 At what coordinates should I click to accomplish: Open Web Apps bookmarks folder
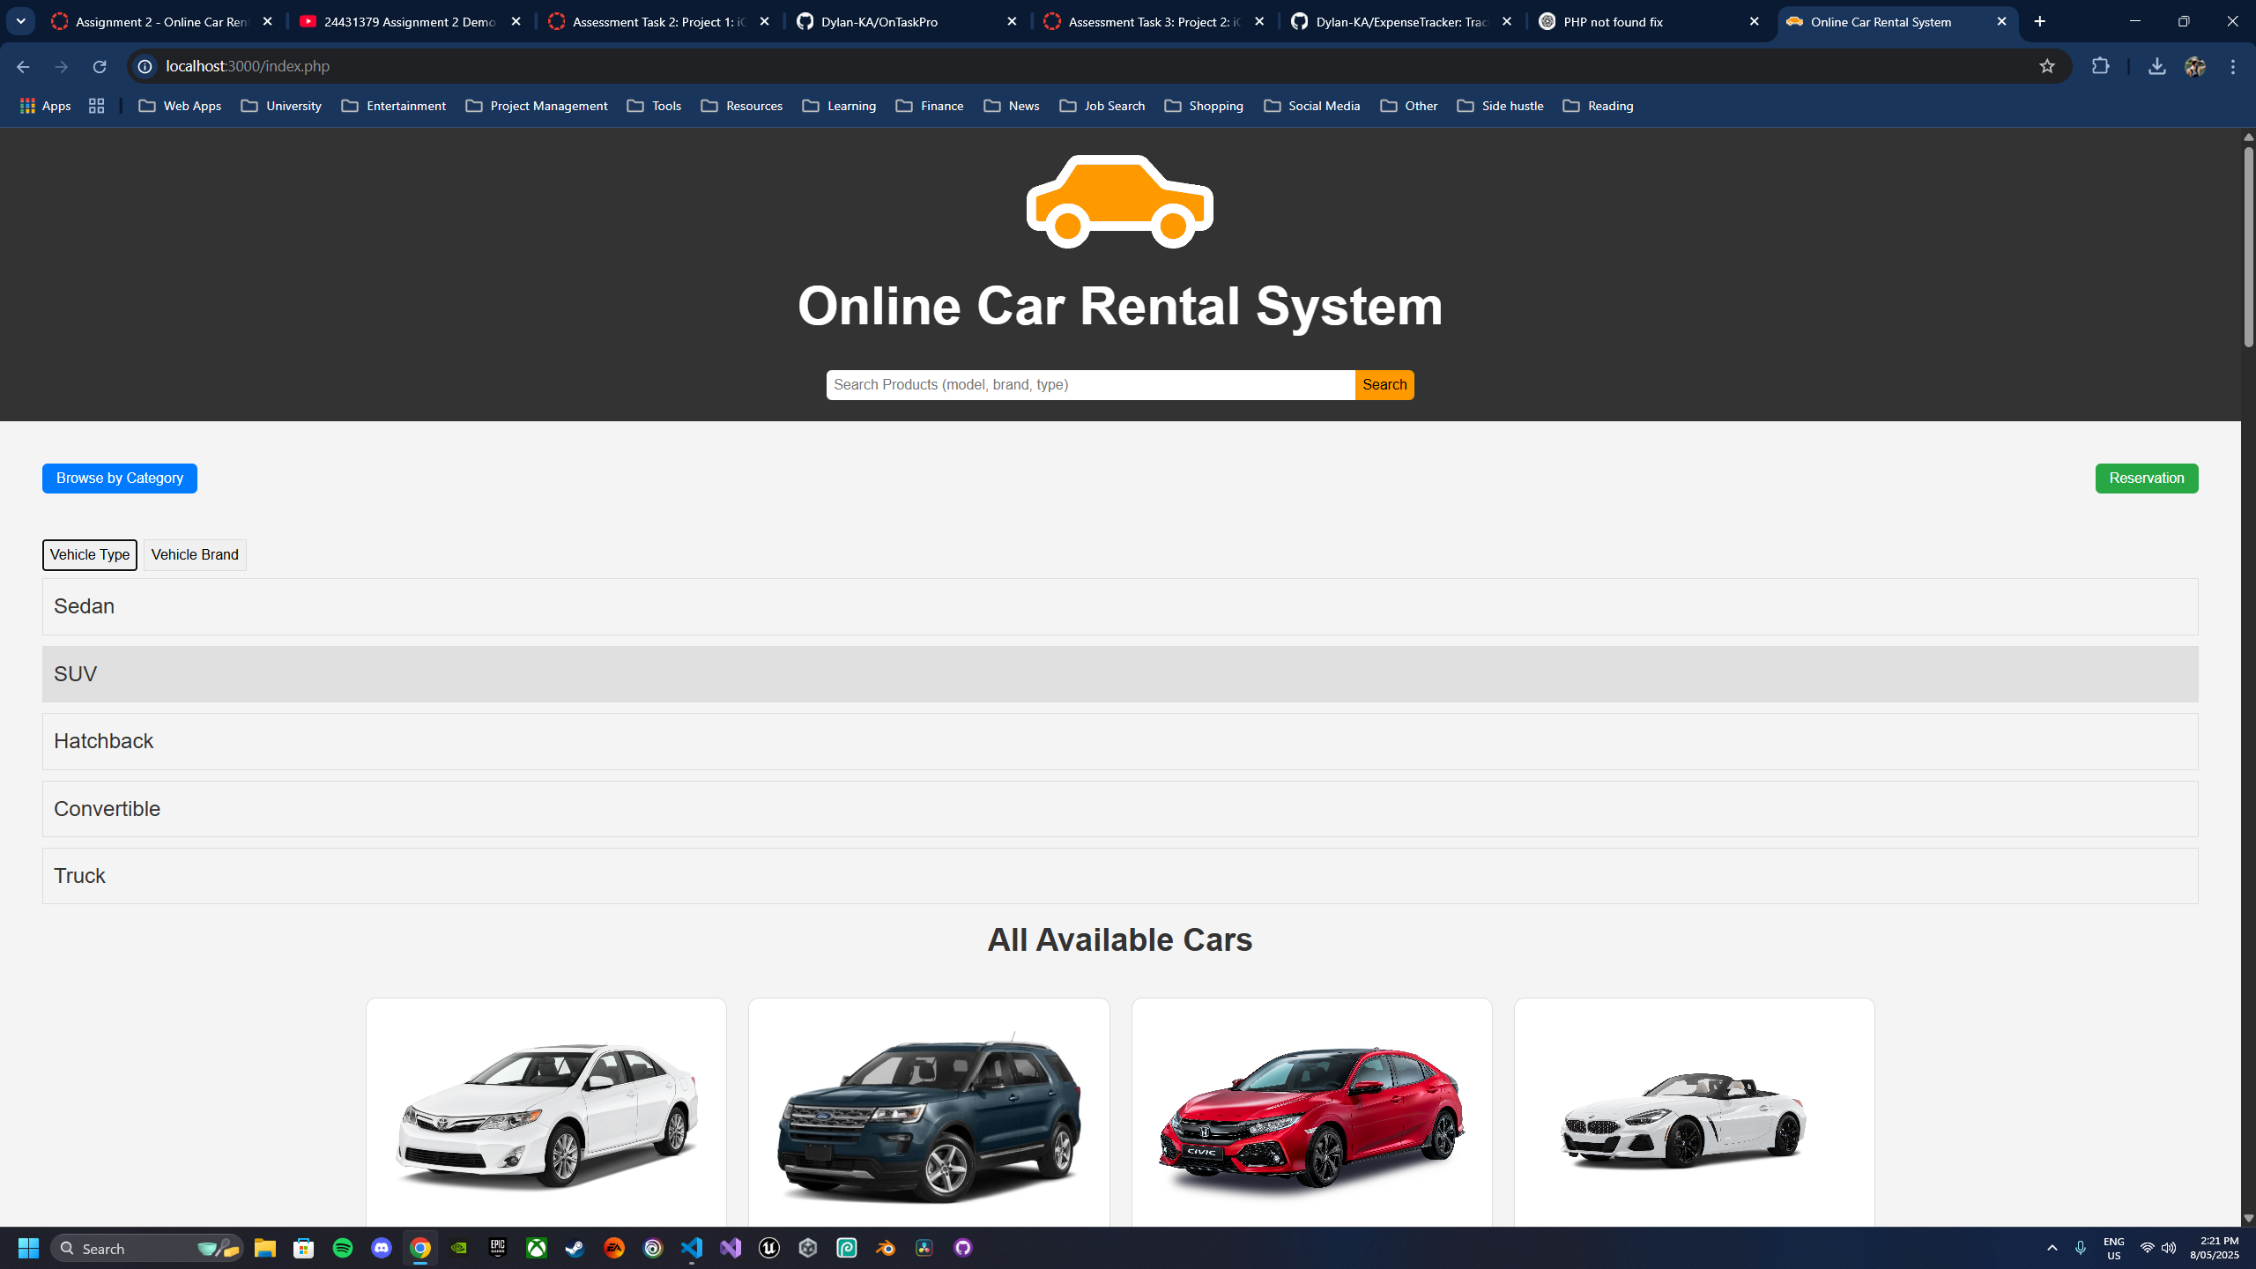pyautogui.click(x=180, y=106)
